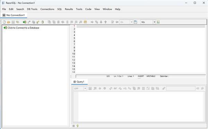The width and height of the screenshot is (208, 129).
Task: Click the left arrow icon beside the key field
Action: click(x=117, y=22)
